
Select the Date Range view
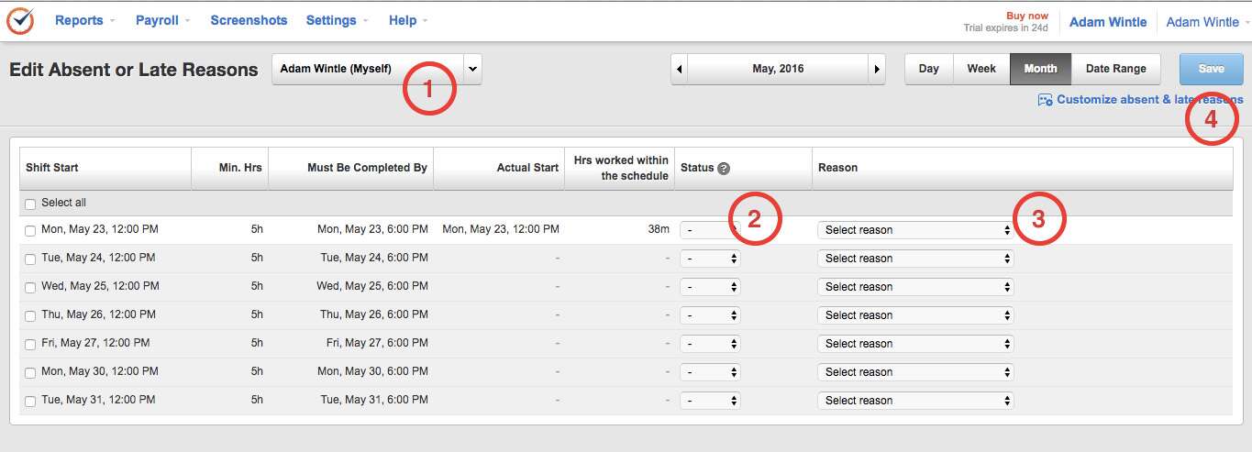pos(1115,69)
